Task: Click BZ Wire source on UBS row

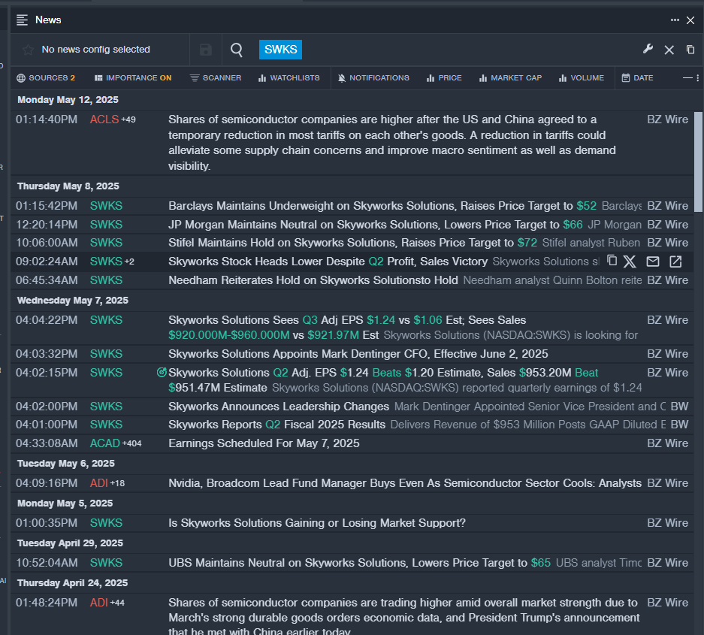Action: [x=668, y=563]
